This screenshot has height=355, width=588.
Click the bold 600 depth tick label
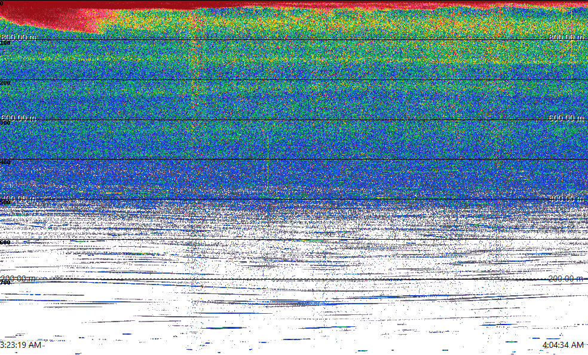tap(5, 243)
